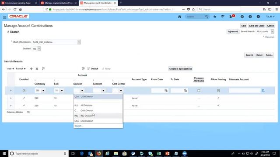Click the Cancel button
280x157 pixels.
coord(271,26)
